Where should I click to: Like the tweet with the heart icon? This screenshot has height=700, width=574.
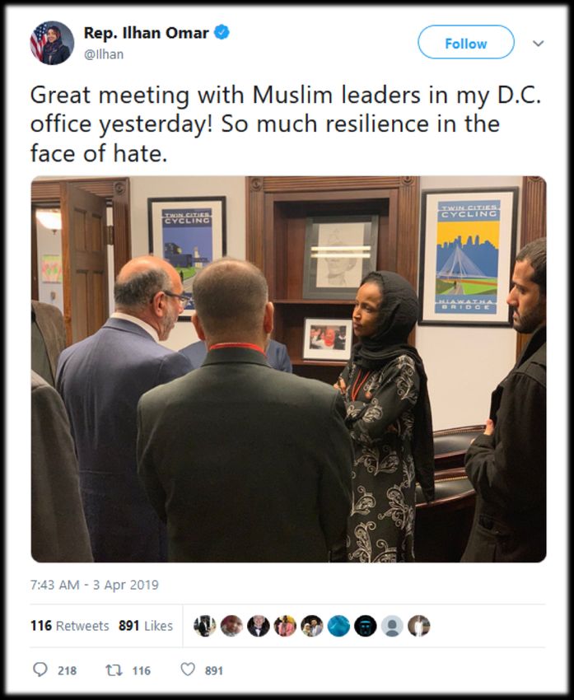[188, 670]
